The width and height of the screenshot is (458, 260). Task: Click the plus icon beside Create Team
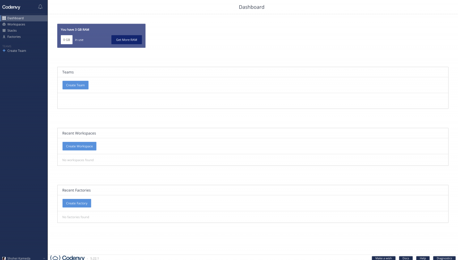[5, 50]
